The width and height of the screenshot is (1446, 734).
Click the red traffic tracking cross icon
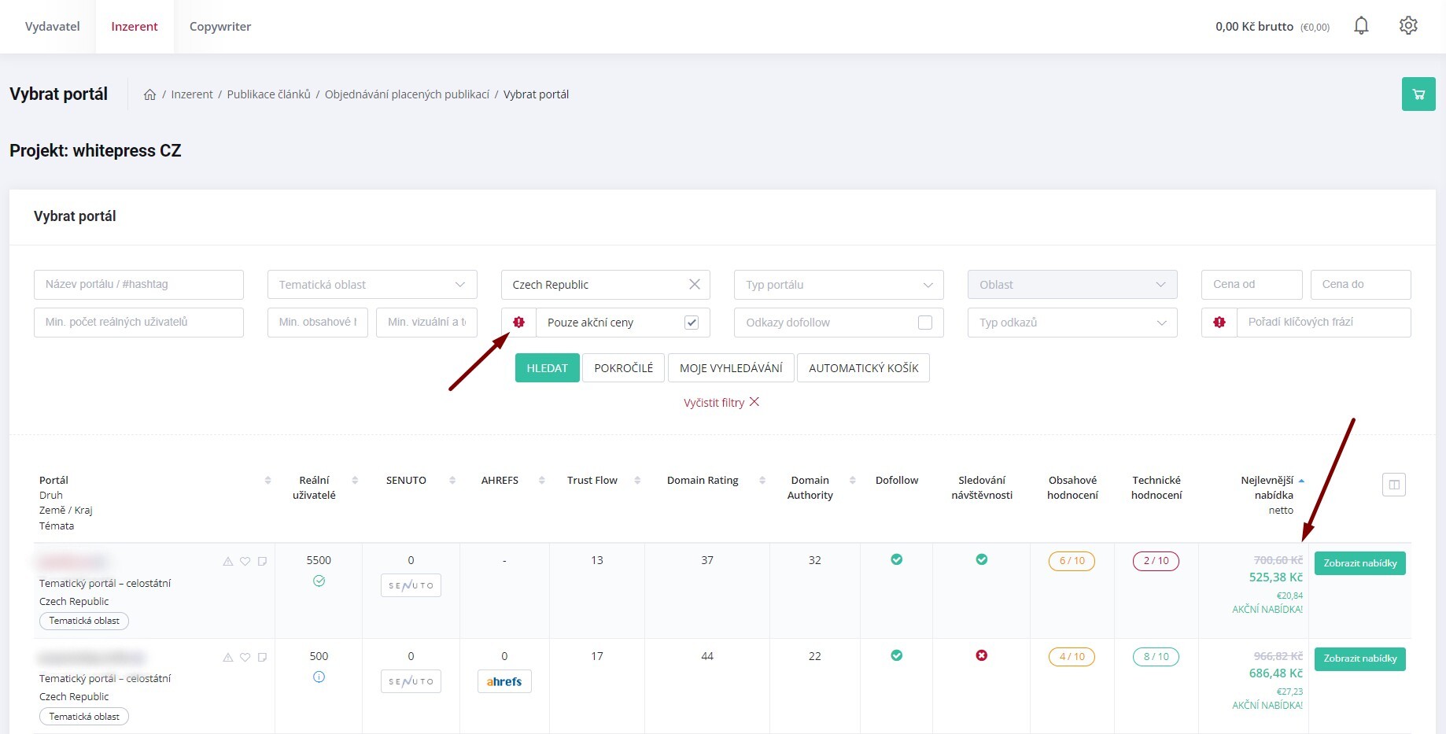coord(982,655)
